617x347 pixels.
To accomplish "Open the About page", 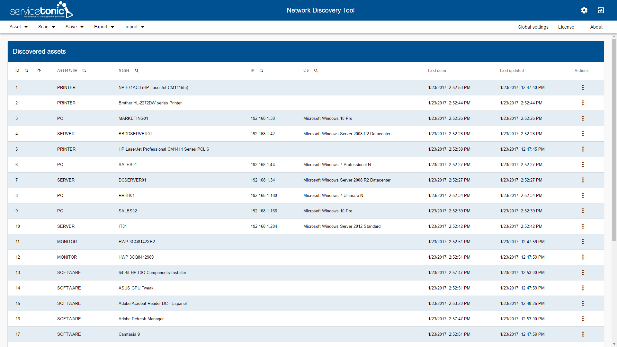I will (x=596, y=27).
